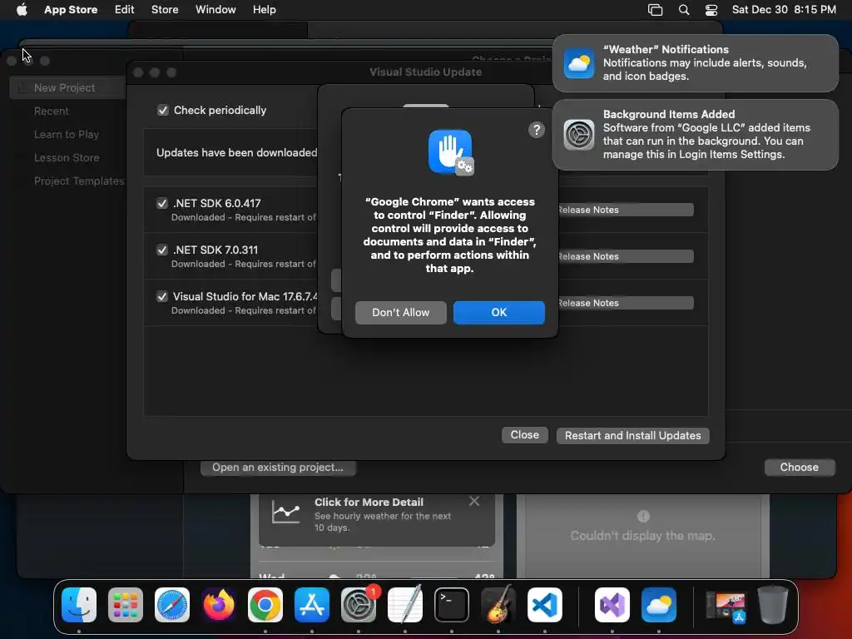Toggle the Check periodically checkbox
Image resolution: width=852 pixels, height=639 pixels.
163,111
